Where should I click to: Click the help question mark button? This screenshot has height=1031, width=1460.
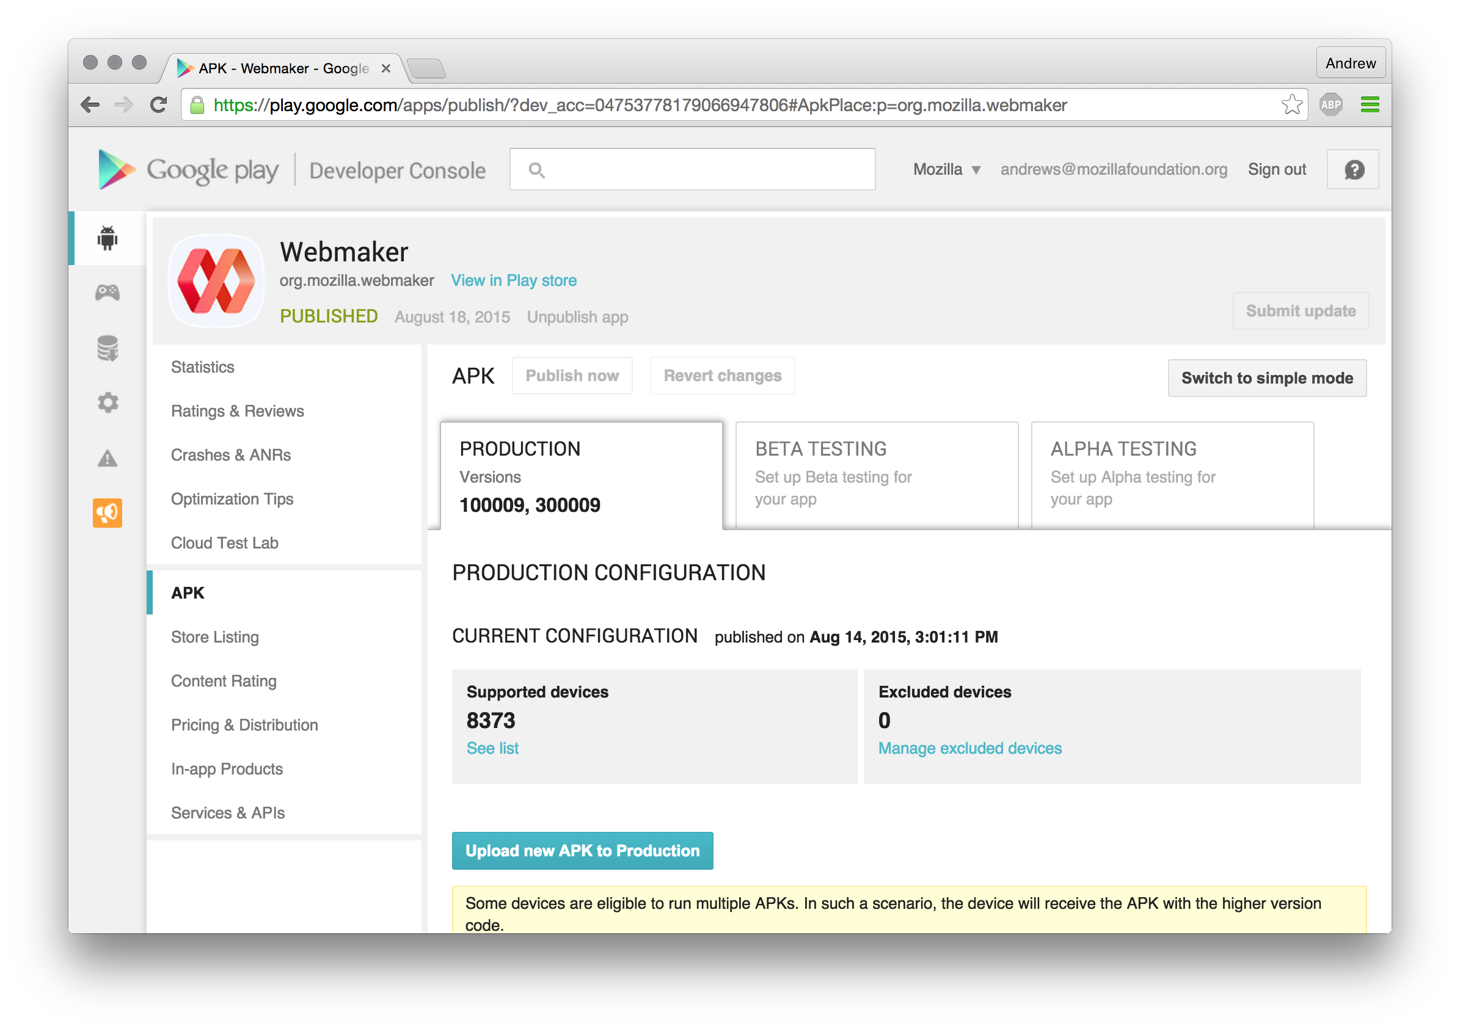click(x=1353, y=170)
